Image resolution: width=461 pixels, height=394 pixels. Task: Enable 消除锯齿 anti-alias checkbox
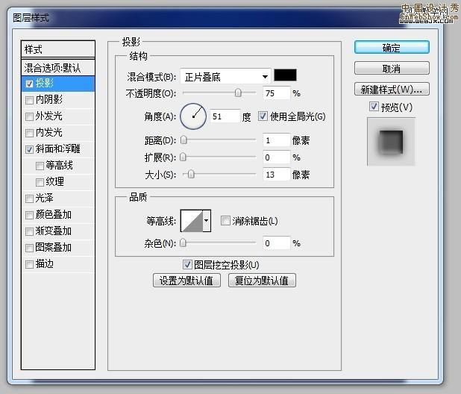(x=225, y=221)
